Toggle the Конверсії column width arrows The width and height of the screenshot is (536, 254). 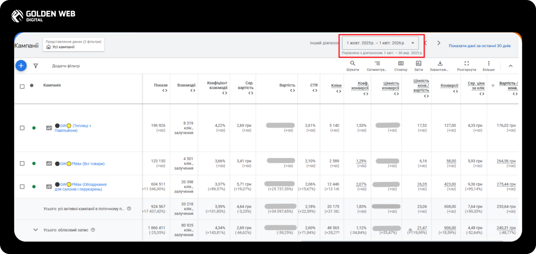(455, 91)
